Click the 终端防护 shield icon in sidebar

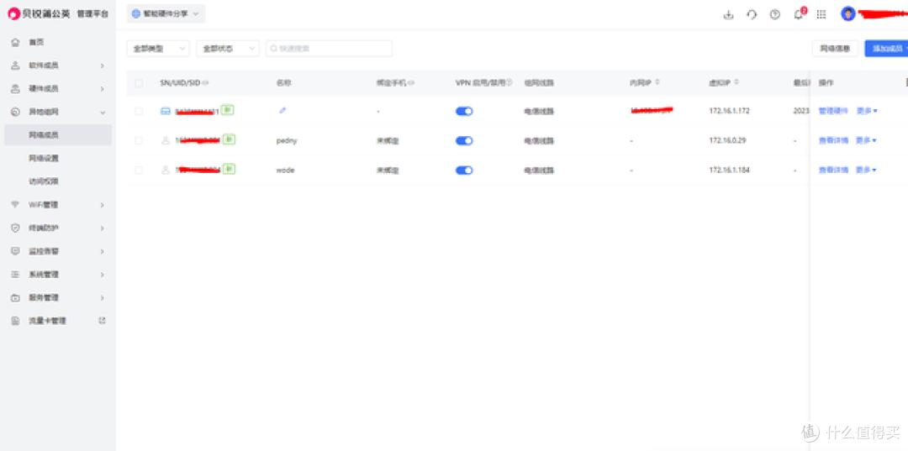point(16,228)
